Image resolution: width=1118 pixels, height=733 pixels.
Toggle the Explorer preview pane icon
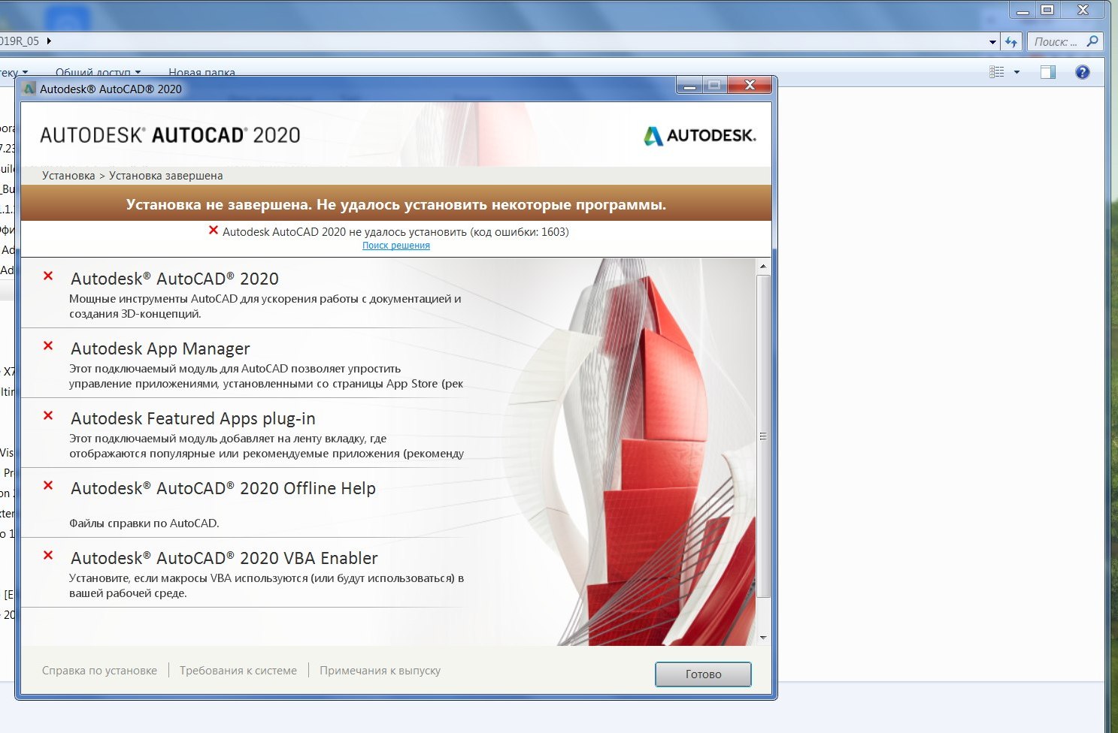[x=1048, y=72]
